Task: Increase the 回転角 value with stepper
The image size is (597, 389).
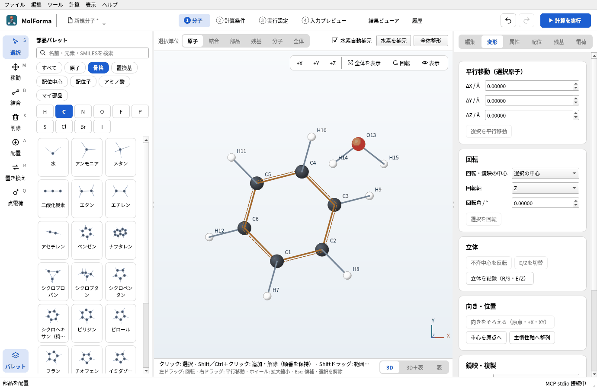Action: [576, 201]
